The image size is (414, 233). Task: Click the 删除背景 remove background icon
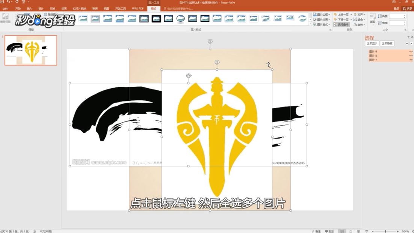[x=5, y=18]
